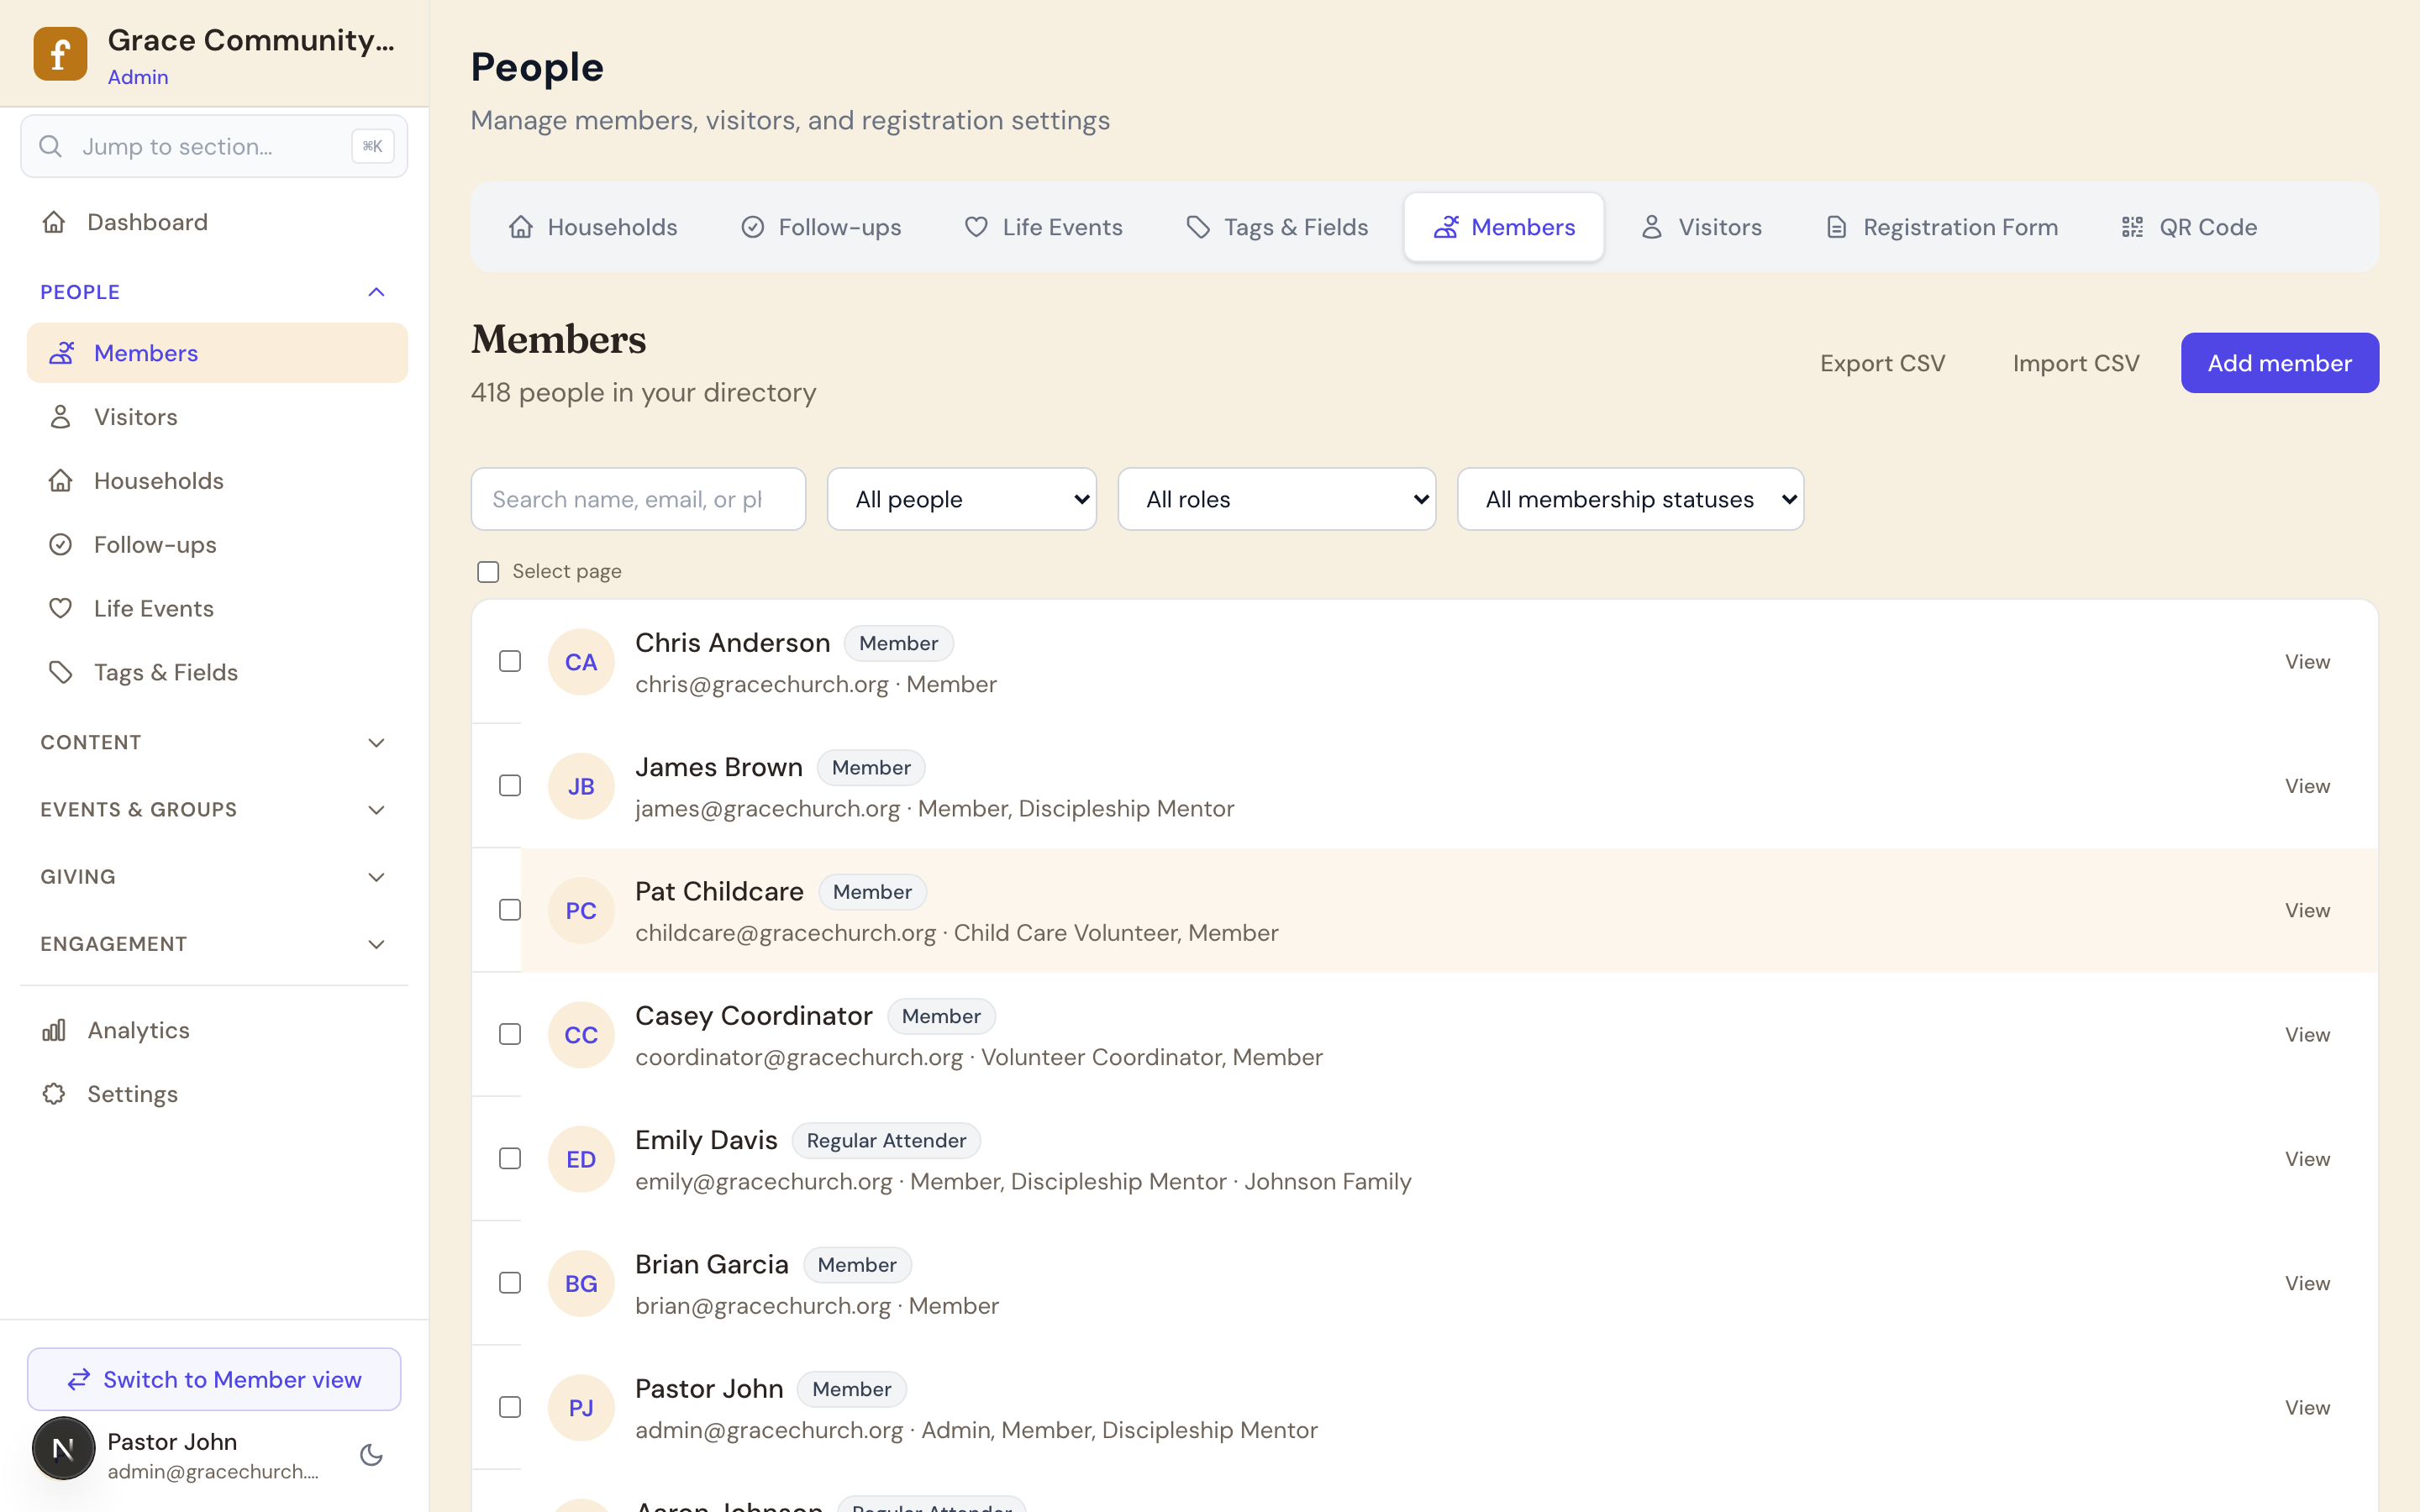Toggle dark mode with the moon icon

tap(372, 1455)
